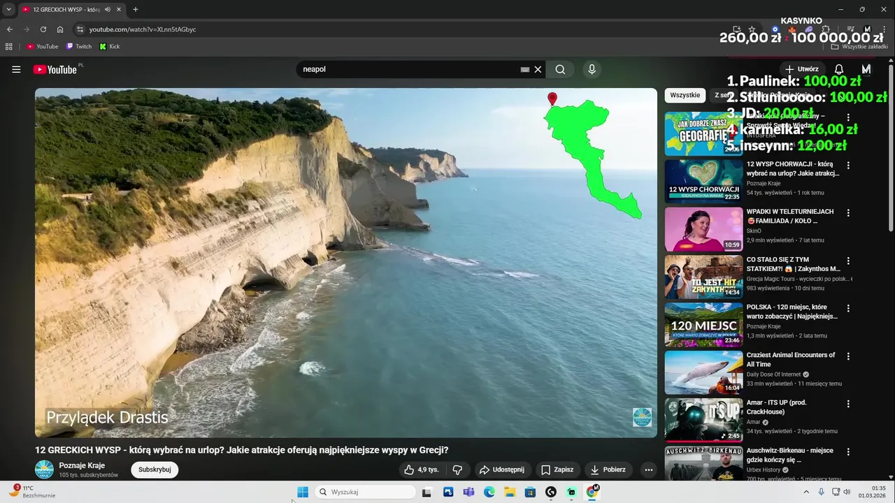
Task: View site information icon in address bar
Action: pos(80,29)
